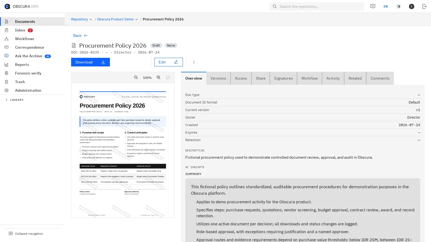Screen dimensions: 431x242
Task: Toggle the light/dark theme icon
Action: coord(399,6)
